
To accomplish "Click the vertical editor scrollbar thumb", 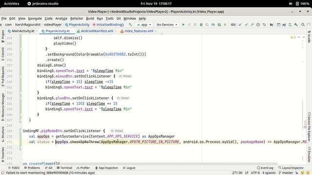I will 305,124.
